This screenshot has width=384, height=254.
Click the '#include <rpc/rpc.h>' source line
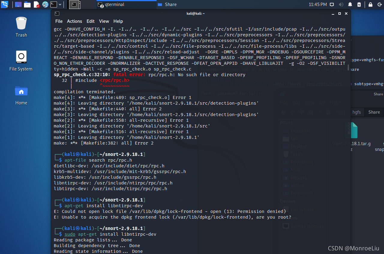click(x=102, y=80)
